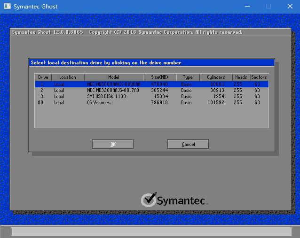Click the Heads column header

(x=241, y=77)
